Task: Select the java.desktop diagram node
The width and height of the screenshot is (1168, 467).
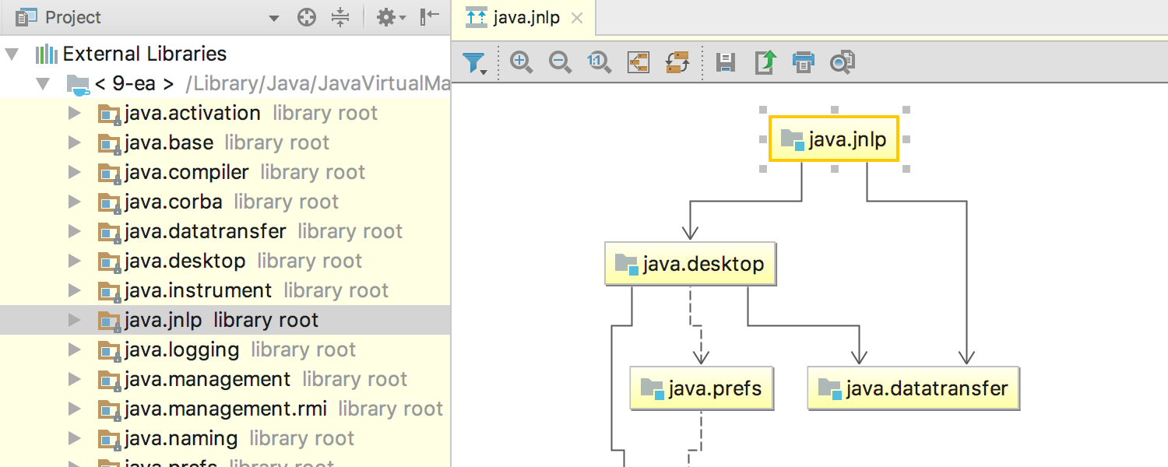Action: click(690, 264)
